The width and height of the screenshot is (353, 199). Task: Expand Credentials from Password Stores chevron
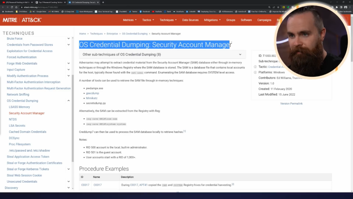[x=69, y=45]
